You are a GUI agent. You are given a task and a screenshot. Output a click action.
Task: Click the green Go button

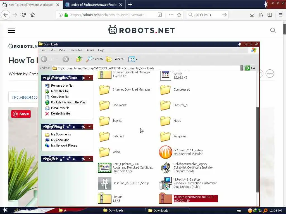(250, 68)
